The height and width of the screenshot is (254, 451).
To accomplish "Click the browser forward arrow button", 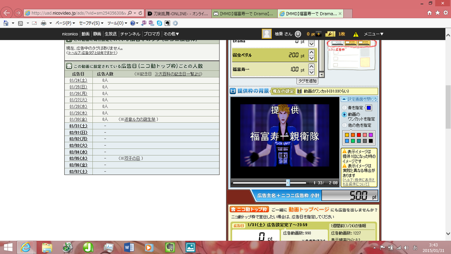I will (18, 13).
